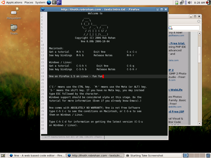The width and height of the screenshot is (211, 158).
Task: Click 'C-S-h b' key bindings shortcut text
Action: point(81,70)
